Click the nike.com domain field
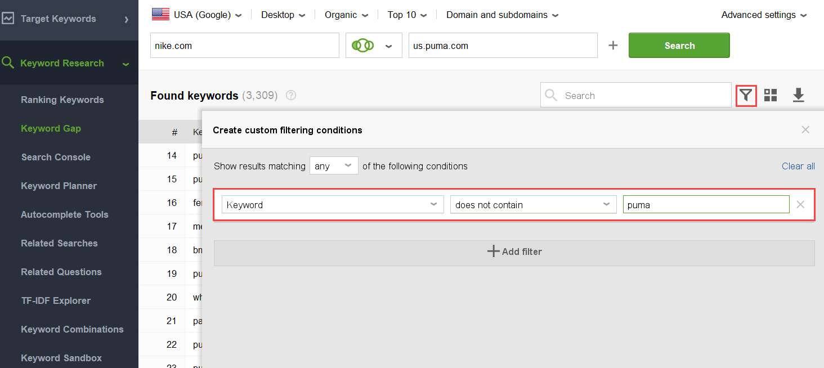Screen dimensions: 824x368 point(245,46)
